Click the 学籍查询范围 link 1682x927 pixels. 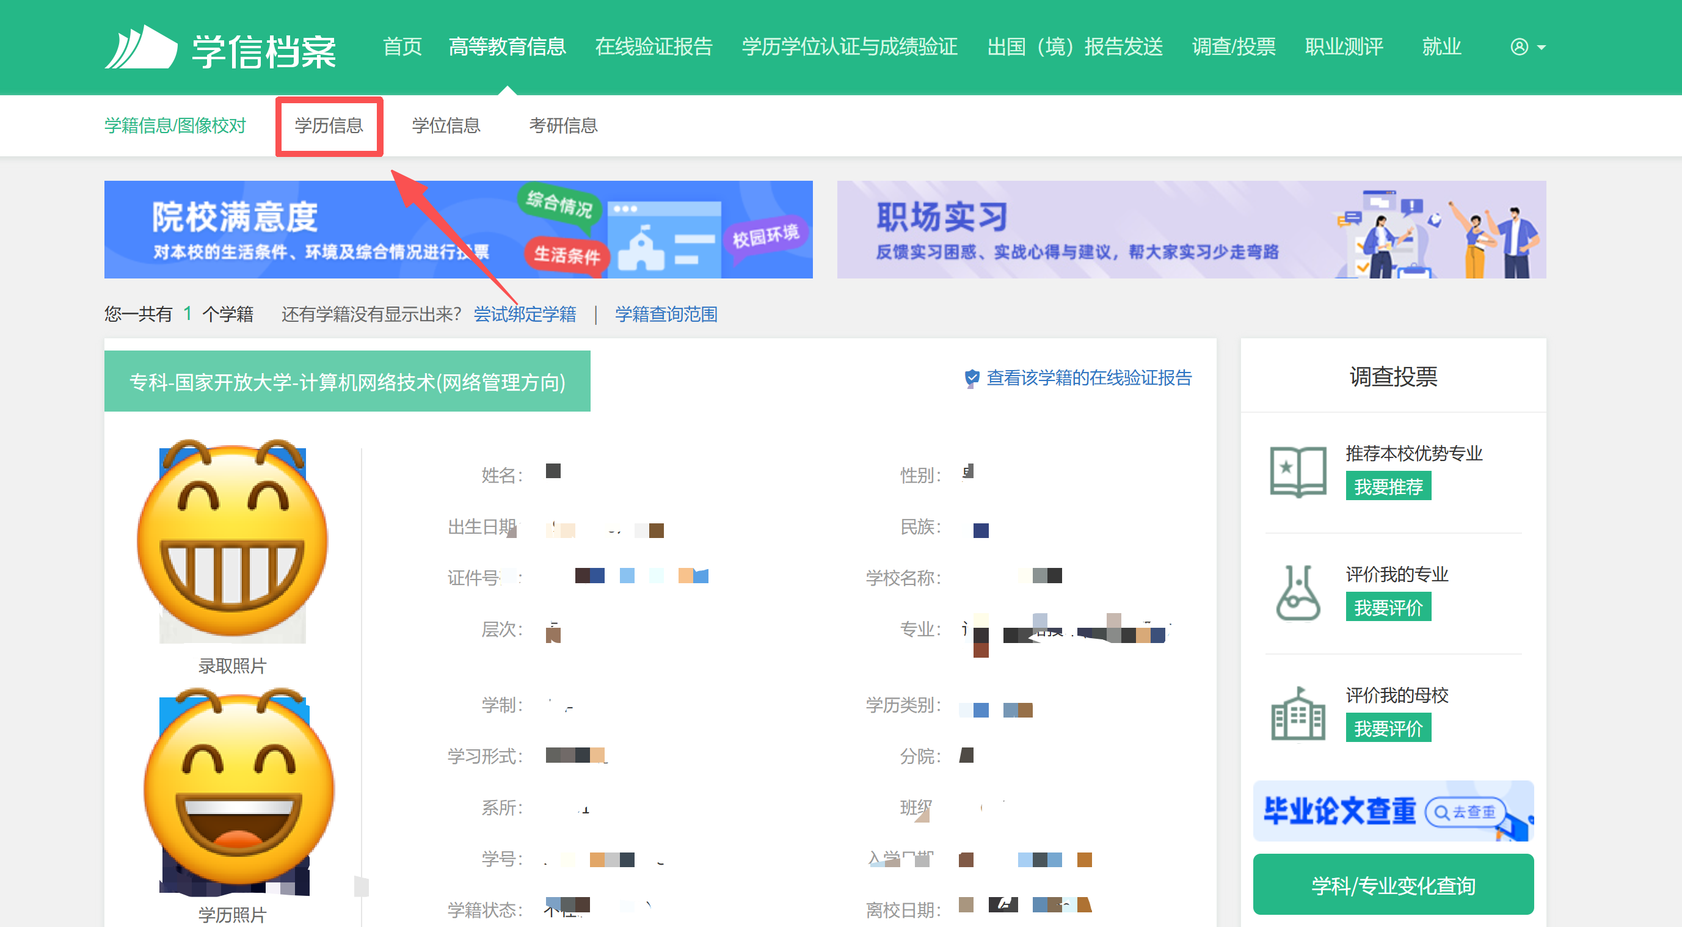tap(666, 314)
